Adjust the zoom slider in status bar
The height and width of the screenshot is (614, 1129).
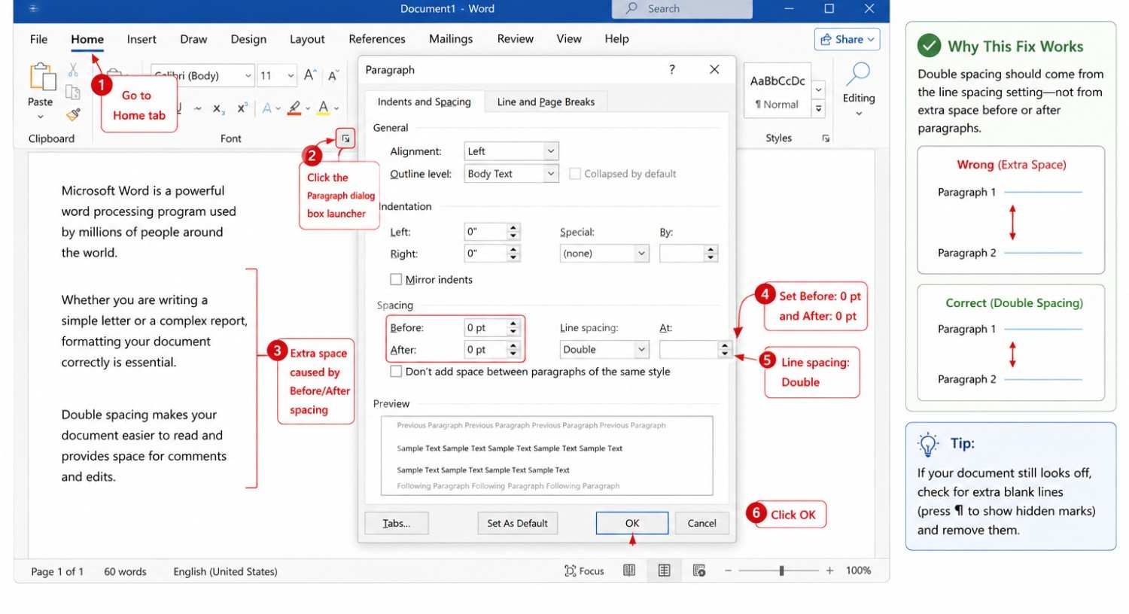pos(782,571)
